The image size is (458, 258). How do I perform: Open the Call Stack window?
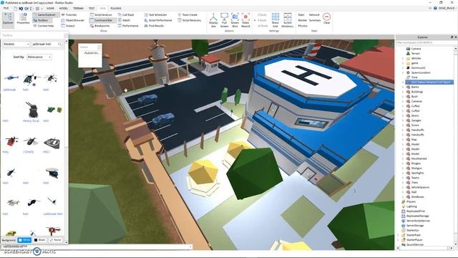coord(126,14)
